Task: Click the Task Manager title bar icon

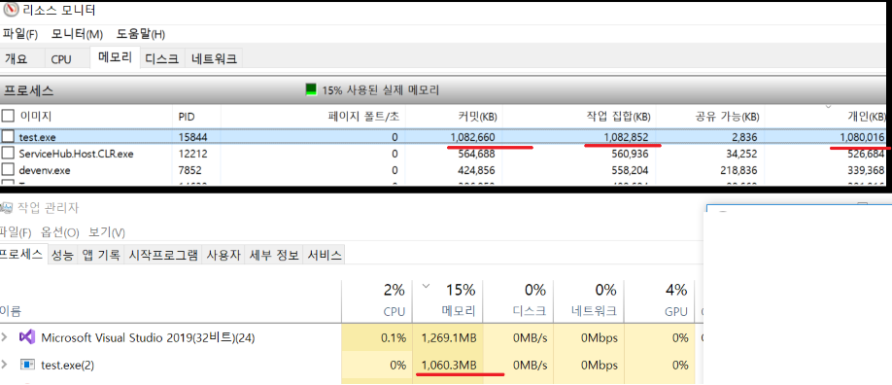Action: (6, 208)
